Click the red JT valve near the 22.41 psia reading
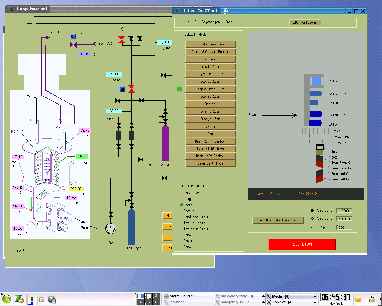The image size is (382, 306). pyautogui.click(x=131, y=89)
